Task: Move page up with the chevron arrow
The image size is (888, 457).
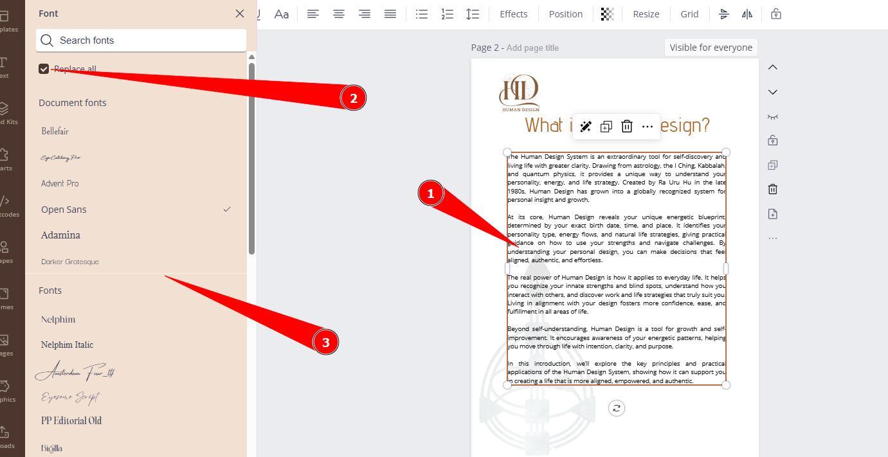Action: coord(773,67)
